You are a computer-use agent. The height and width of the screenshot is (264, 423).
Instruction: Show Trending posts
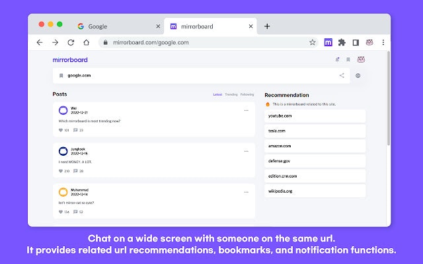231,94
